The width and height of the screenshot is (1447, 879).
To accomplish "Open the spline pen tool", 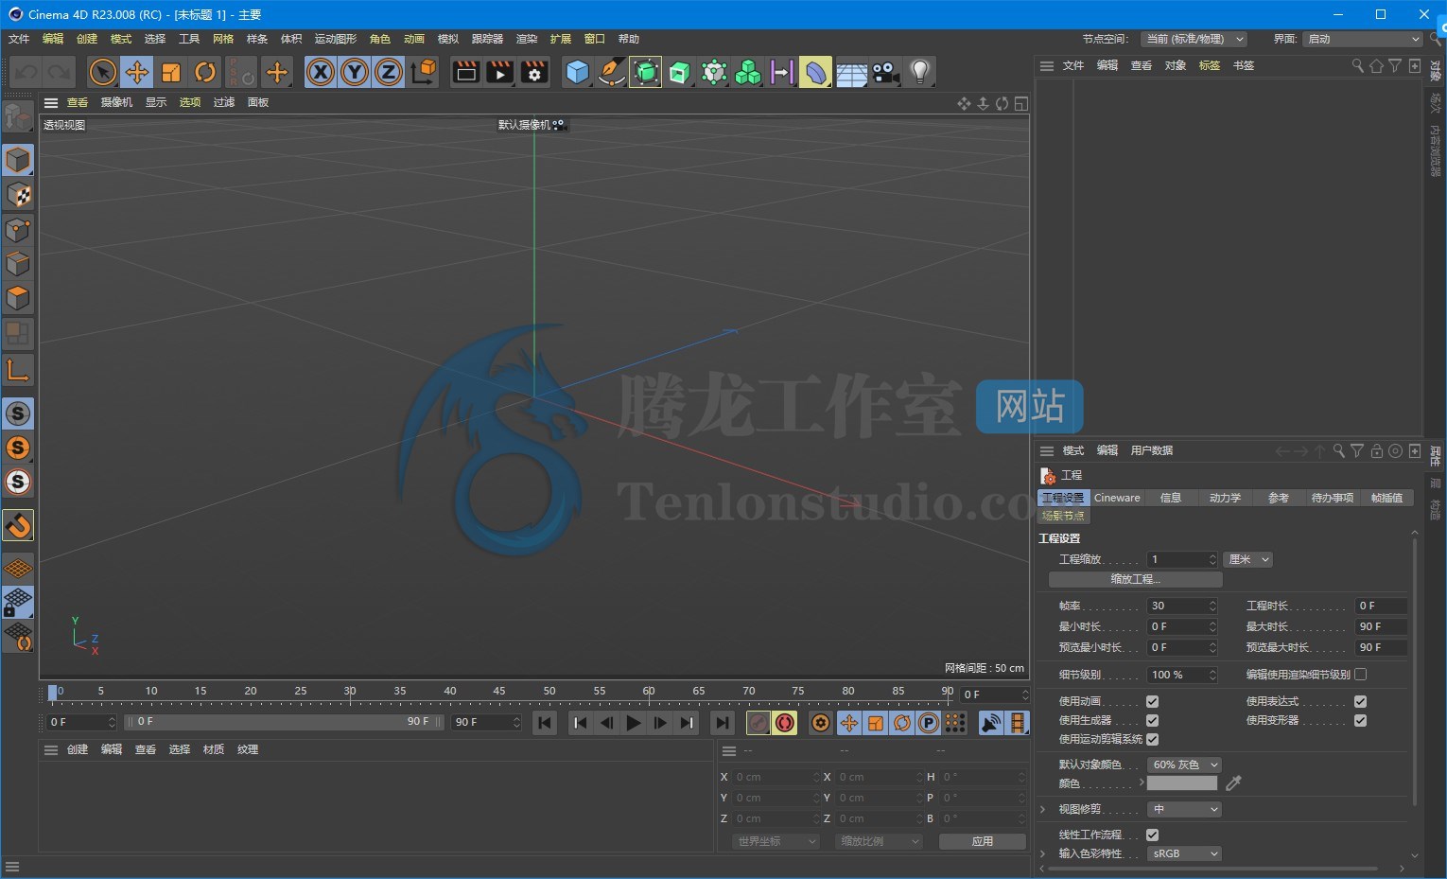I will pyautogui.click(x=612, y=72).
